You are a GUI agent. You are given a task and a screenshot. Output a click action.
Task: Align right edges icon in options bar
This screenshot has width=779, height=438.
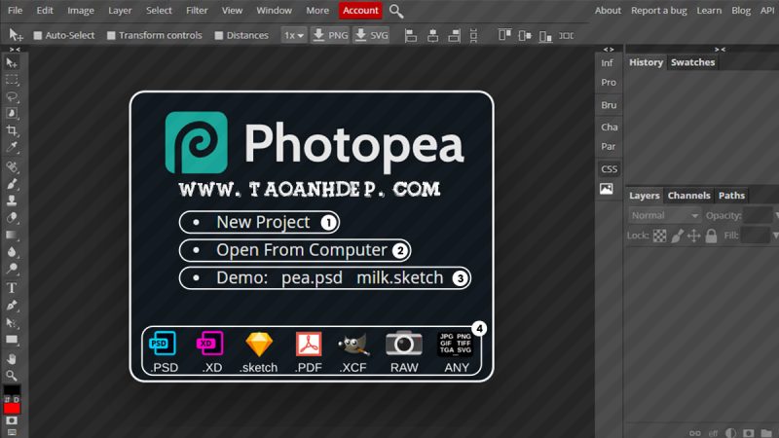454,35
